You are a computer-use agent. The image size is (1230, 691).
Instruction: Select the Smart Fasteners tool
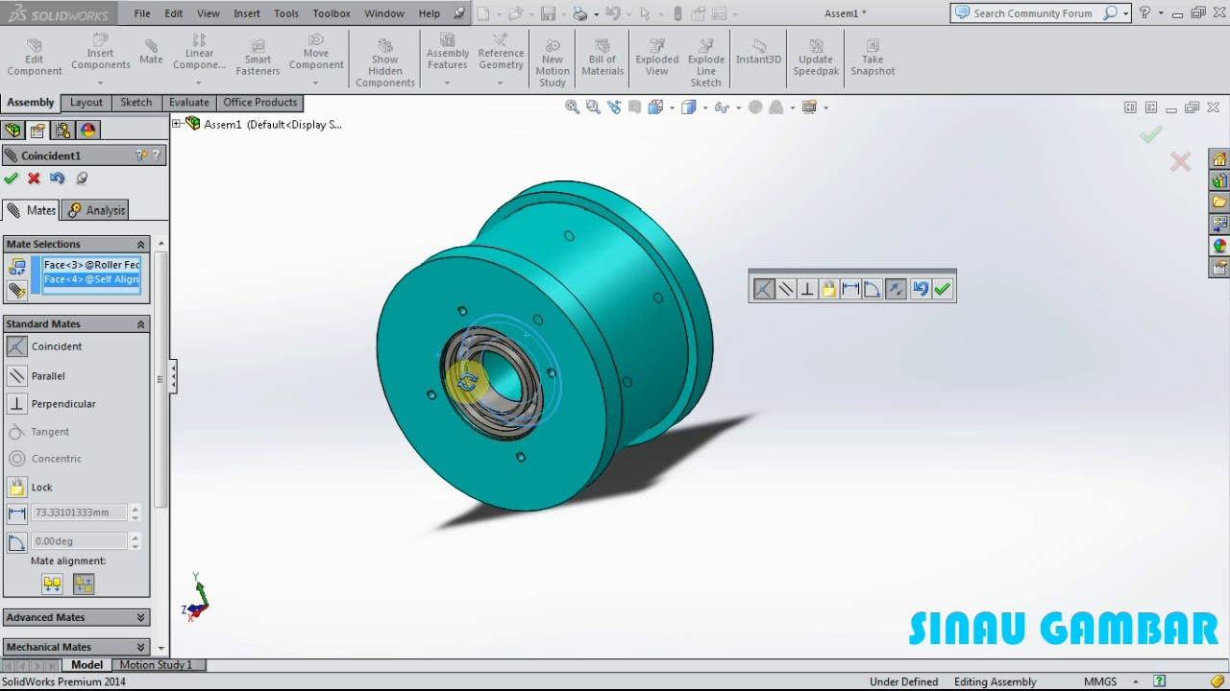(258, 58)
